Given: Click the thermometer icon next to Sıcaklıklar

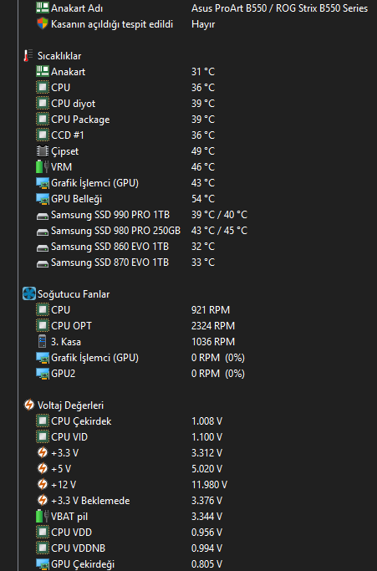Looking at the screenshot, I should [x=27, y=56].
